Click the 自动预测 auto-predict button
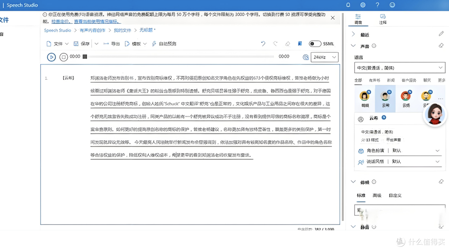The image size is (449, 251). (x=164, y=44)
